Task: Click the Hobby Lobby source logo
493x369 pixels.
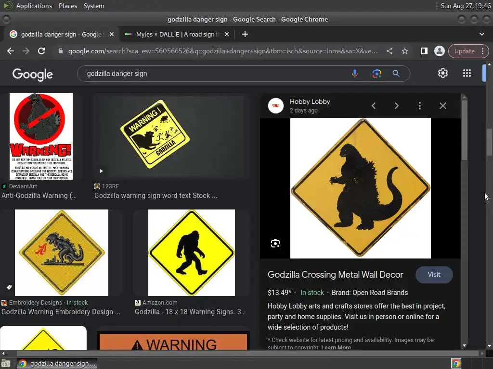Action: tap(276, 106)
